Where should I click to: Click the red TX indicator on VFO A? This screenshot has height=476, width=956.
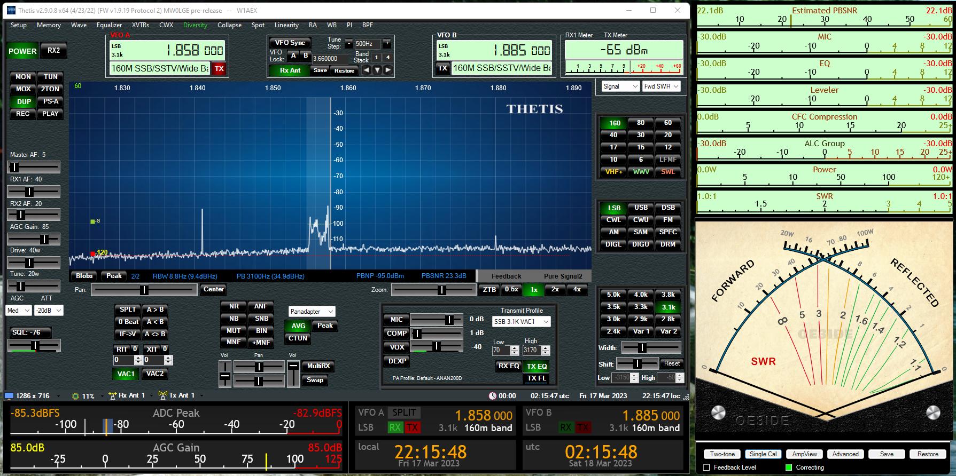coord(219,69)
